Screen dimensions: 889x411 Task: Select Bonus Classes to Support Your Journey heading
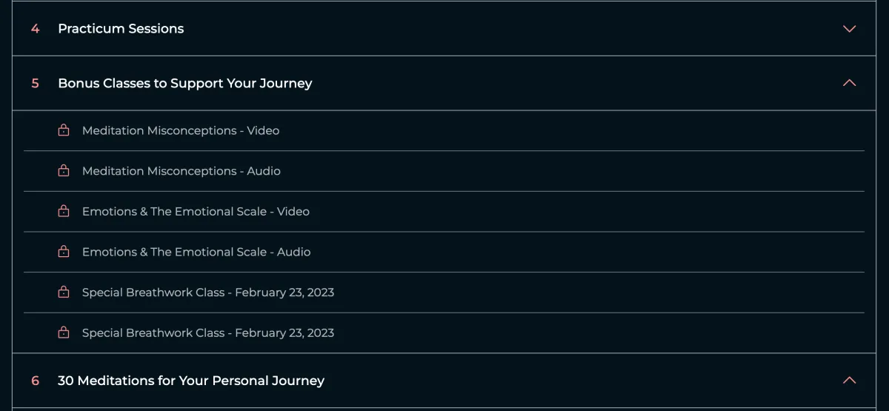pos(184,84)
